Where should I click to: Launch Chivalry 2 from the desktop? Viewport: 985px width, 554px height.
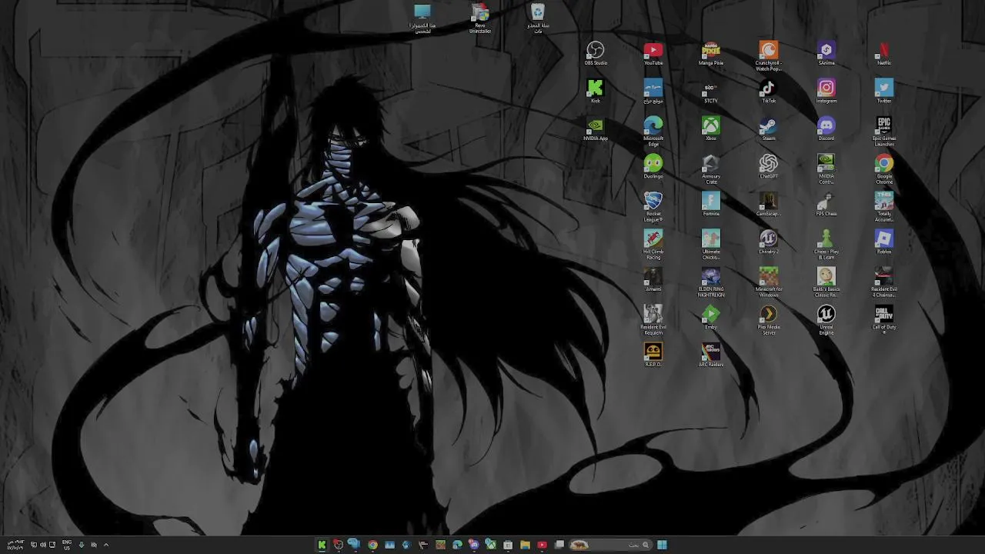tap(769, 242)
